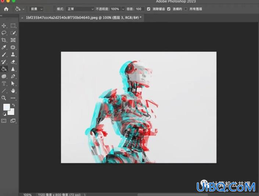Image resolution: width=259 pixels, height=196 pixels.
Task: Select the Sponge tool
Action: click(4, 76)
